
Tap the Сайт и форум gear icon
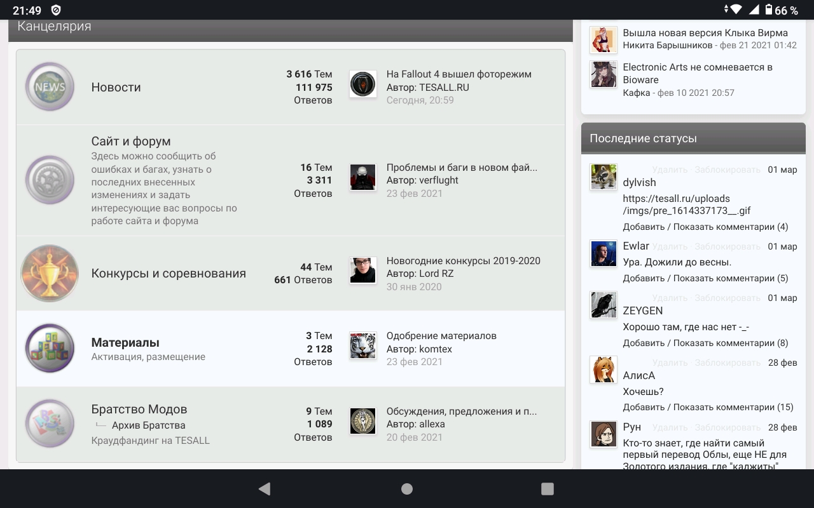50,180
